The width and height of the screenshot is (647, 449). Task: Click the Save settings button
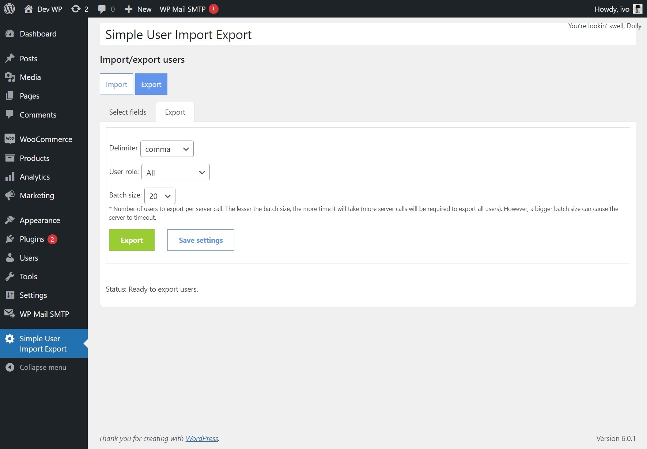pos(201,240)
